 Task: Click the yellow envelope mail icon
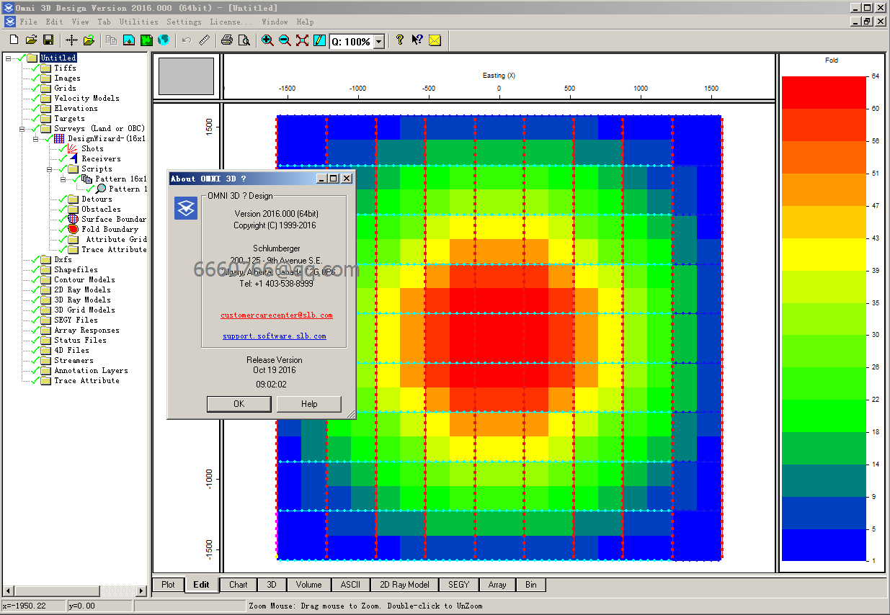pos(435,40)
